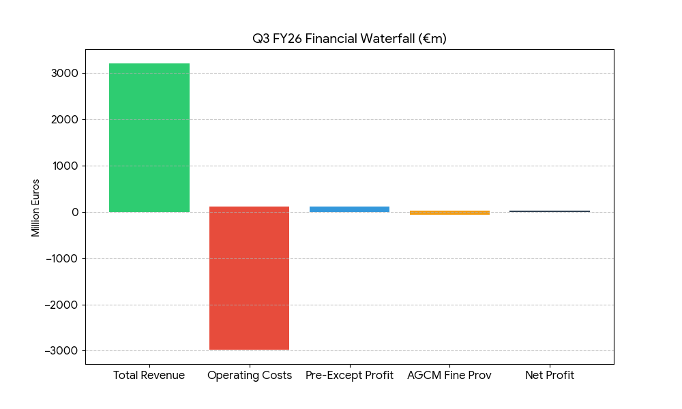Select the −2000 y-axis tick label
Viewport: 682px width, 409px height.
(61, 305)
